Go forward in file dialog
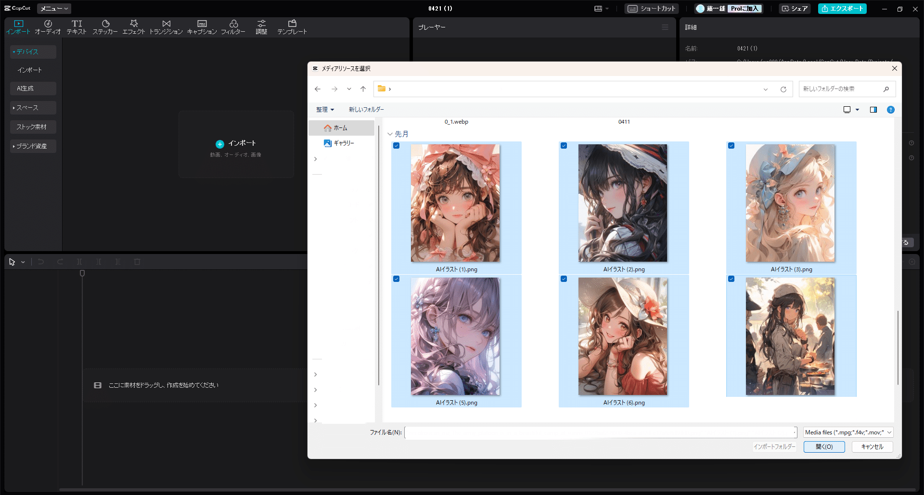 pos(334,89)
